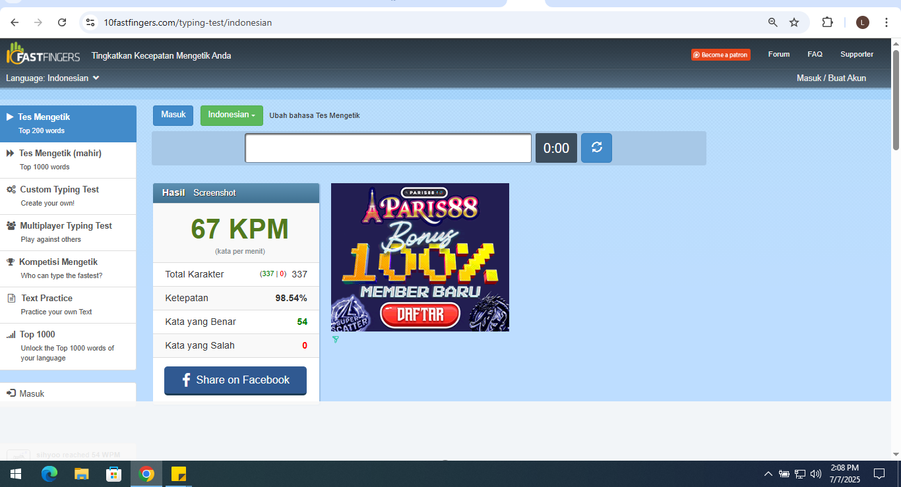
Task: Click Masuk / Buat Akun link
Action: click(831, 78)
